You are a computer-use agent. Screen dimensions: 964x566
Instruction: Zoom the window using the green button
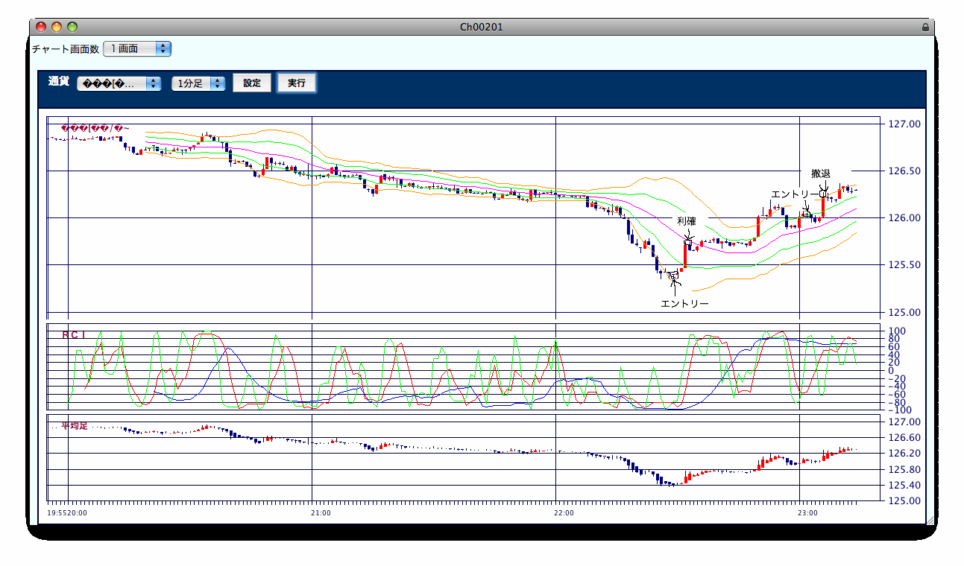coord(72,27)
